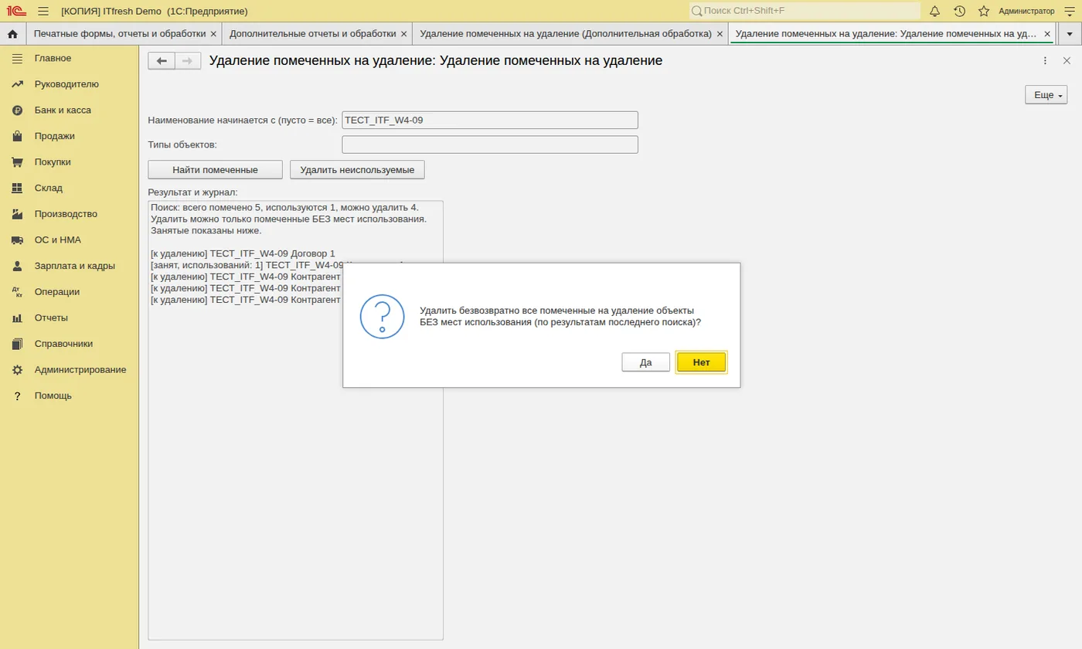Image resolution: width=1082 pixels, height=649 pixels.
Task: Expand the open tabs list arrow
Action: (x=1070, y=34)
